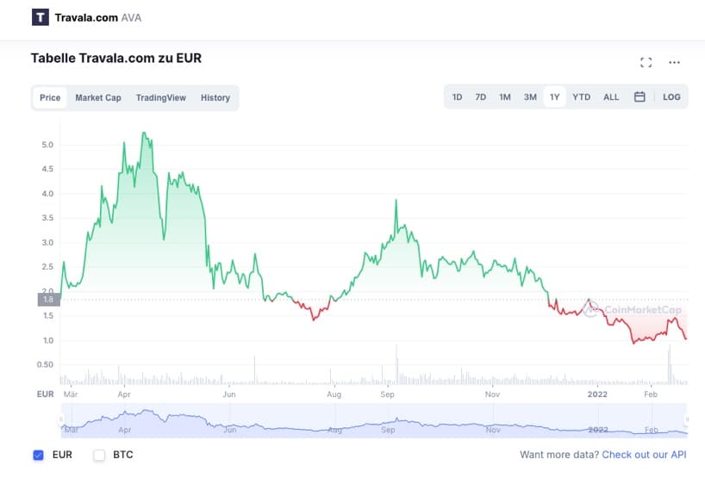705x478 pixels.
Task: Follow the Check out our API link
Action: [x=644, y=455]
